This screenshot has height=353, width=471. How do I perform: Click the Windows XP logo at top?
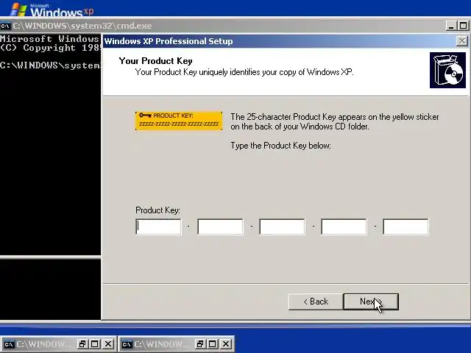pyautogui.click(x=52, y=10)
